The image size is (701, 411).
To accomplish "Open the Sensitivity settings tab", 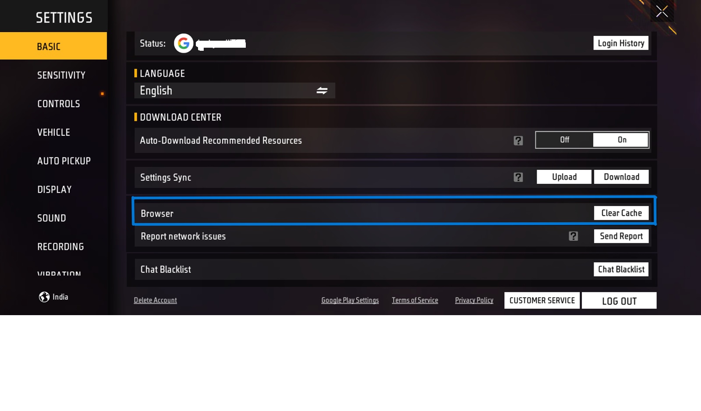I will pyautogui.click(x=61, y=75).
